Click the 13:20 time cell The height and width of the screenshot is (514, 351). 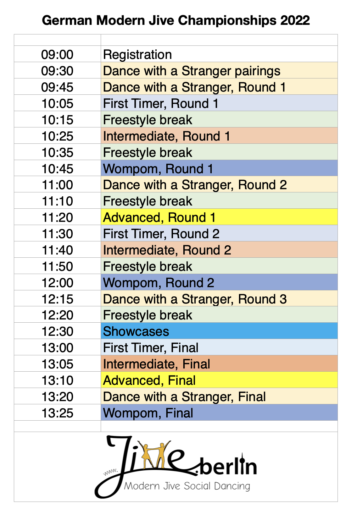[x=57, y=396]
